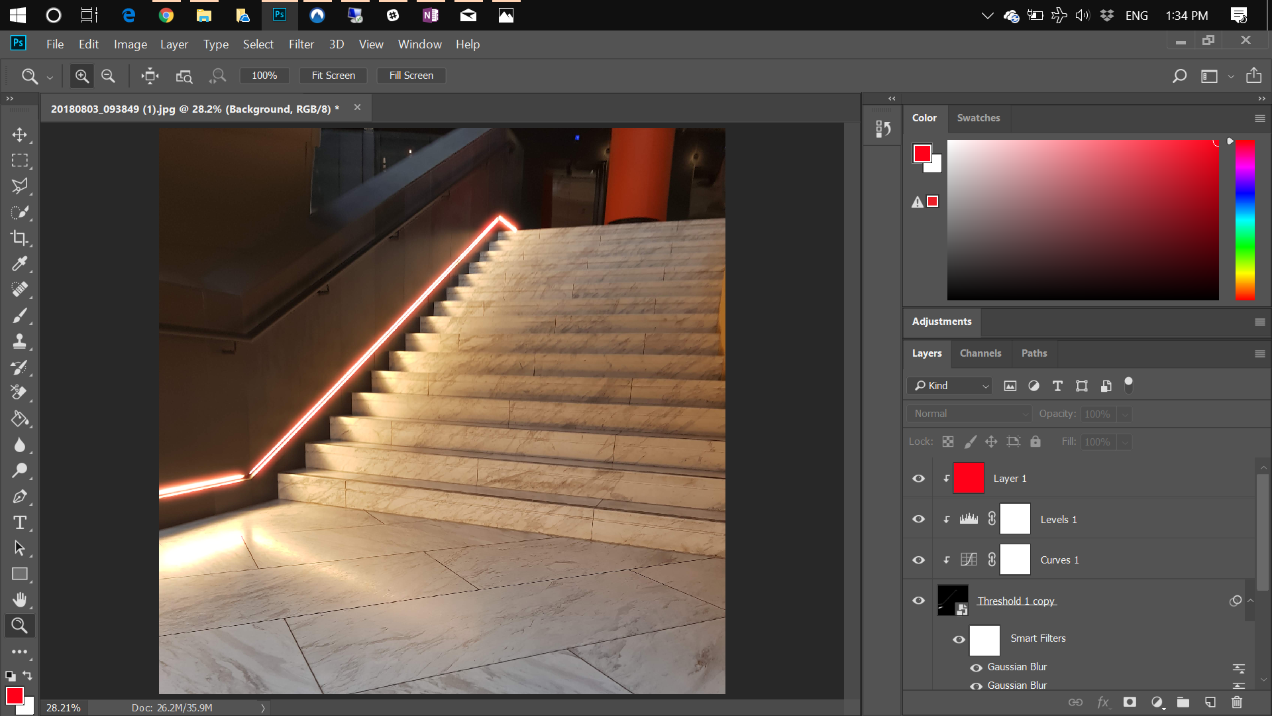Select the Eyedropper tool
This screenshot has width=1272, height=716.
tap(20, 264)
